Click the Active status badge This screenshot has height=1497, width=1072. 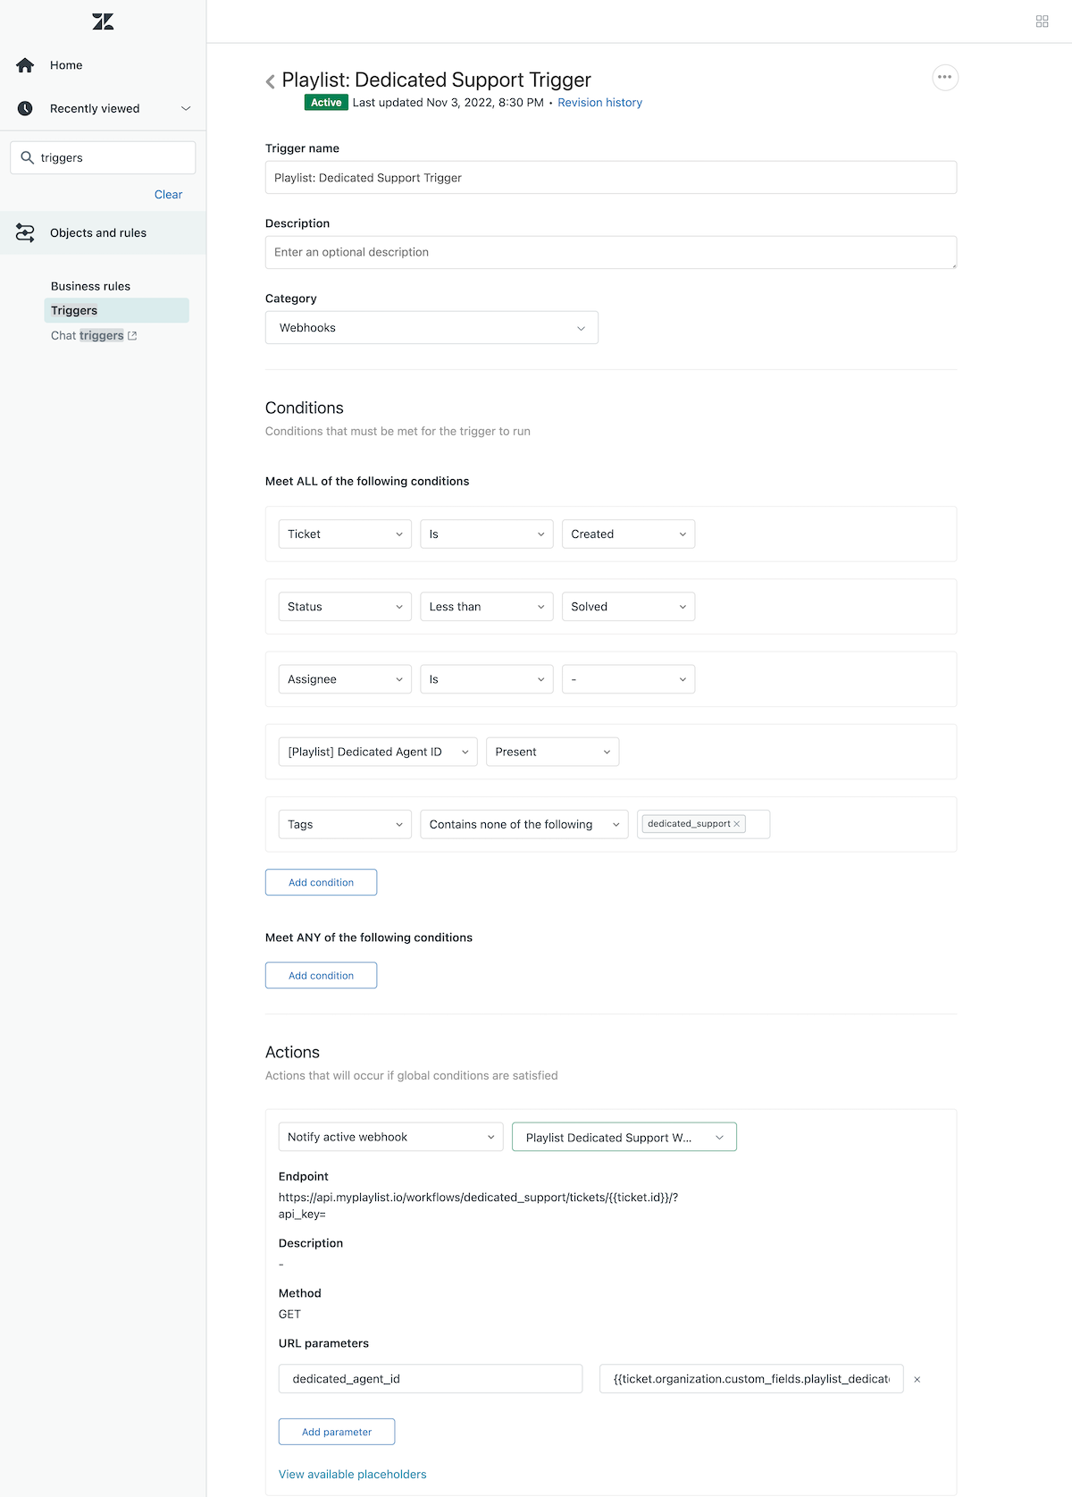326,103
